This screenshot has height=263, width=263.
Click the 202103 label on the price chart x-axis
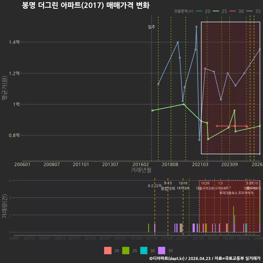[x=200, y=164]
